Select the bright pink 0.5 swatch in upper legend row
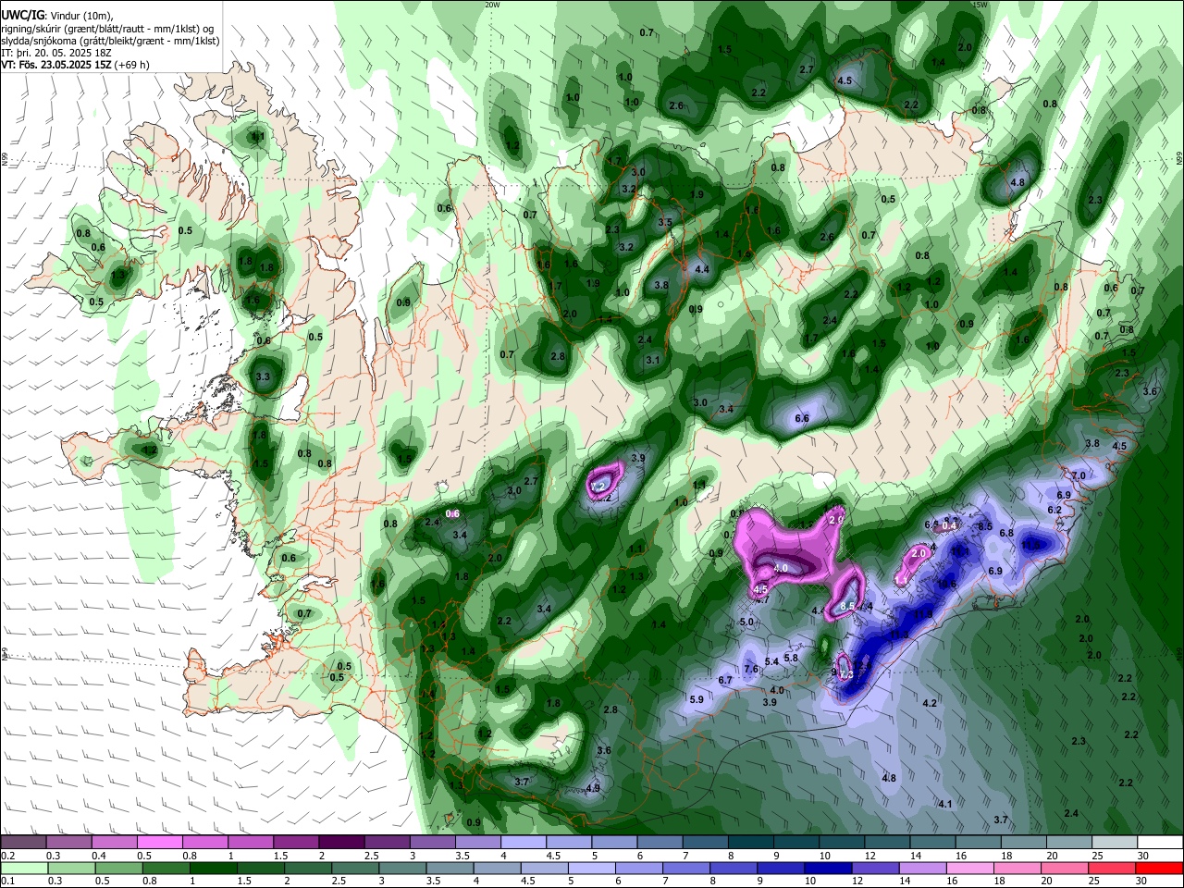Viewport: 1184px width, 888px height. pyautogui.click(x=159, y=842)
